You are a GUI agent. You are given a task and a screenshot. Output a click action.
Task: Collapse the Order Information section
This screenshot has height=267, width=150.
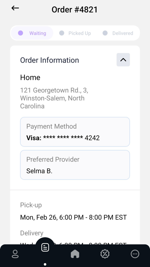tap(123, 59)
